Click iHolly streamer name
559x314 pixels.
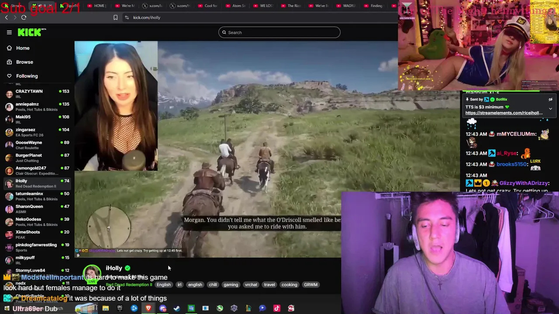[114, 268]
